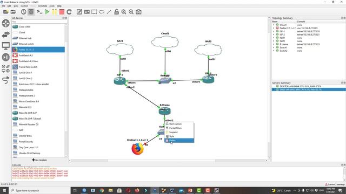Open console connect to all nodes

(39, 12)
